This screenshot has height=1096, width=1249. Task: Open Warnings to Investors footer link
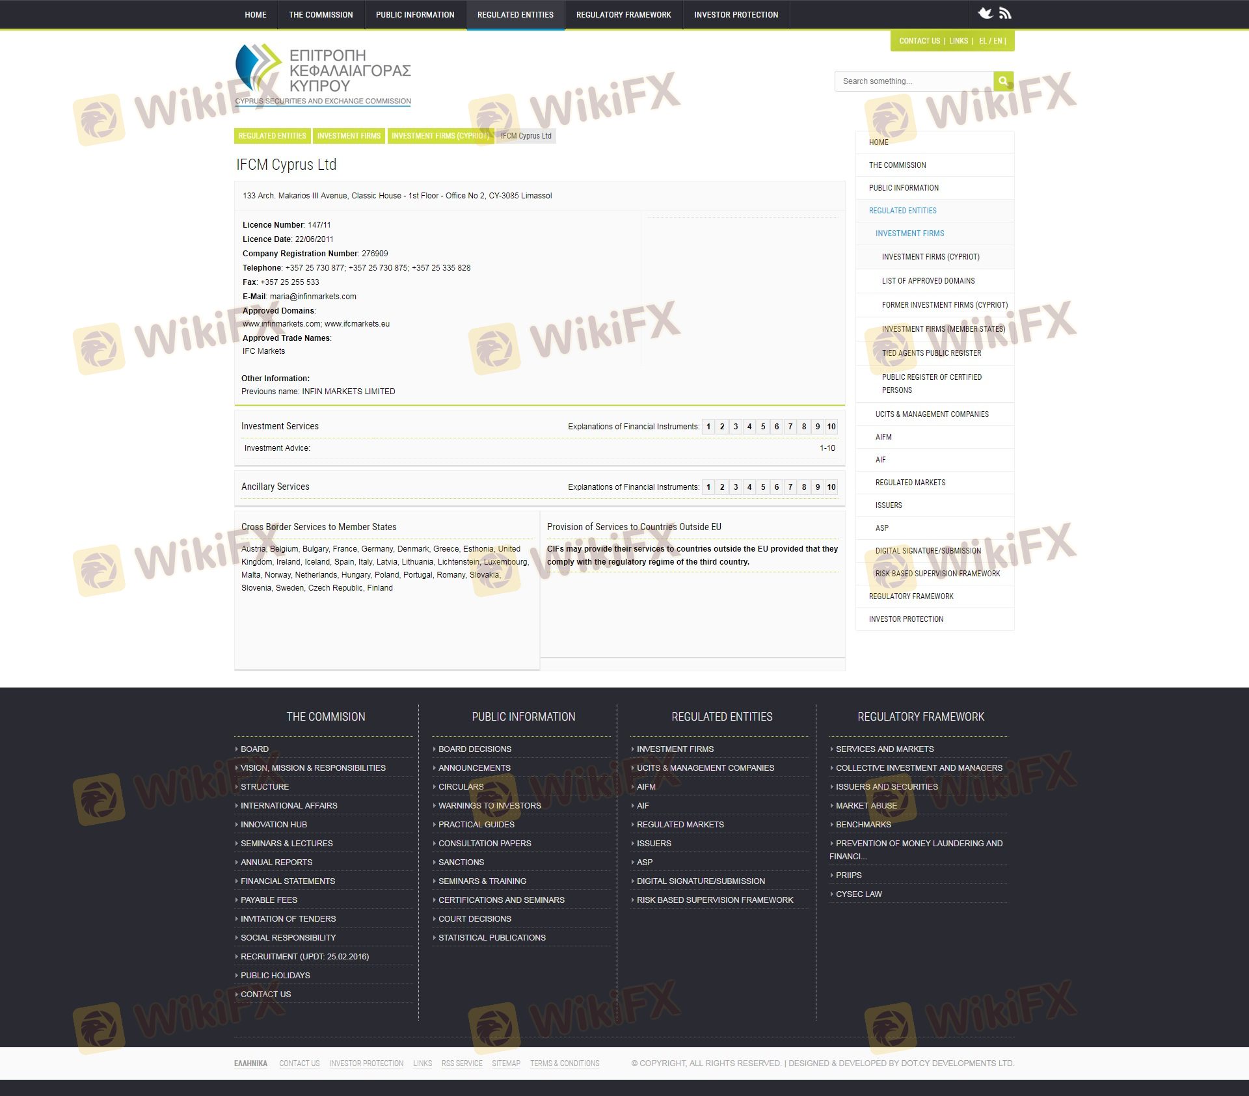489,805
